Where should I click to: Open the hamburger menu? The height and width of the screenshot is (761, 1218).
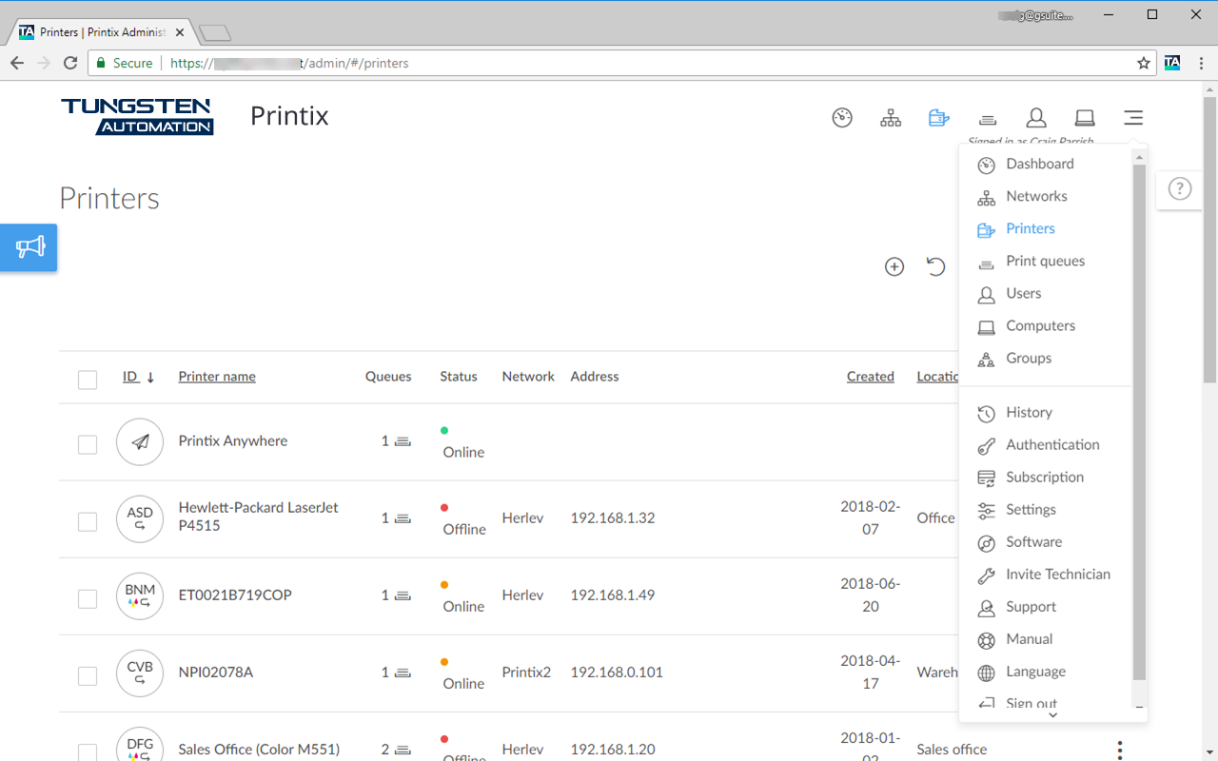tap(1133, 117)
